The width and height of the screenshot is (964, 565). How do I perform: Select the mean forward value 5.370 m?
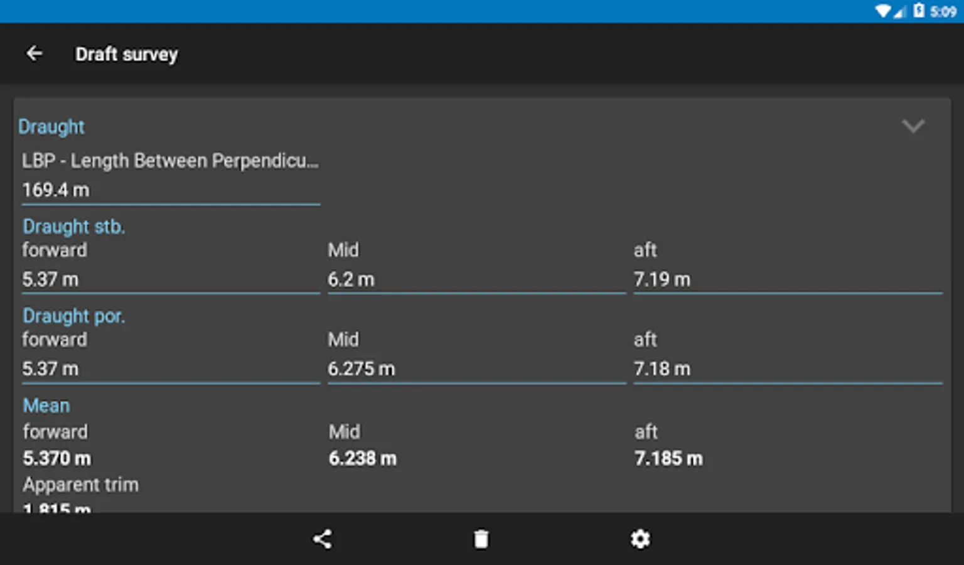(x=57, y=459)
